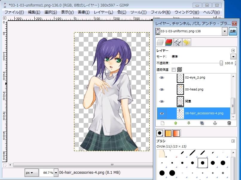Click the opacity spinner arrows
This screenshot has width=241, height=180.
click(x=235, y=63)
